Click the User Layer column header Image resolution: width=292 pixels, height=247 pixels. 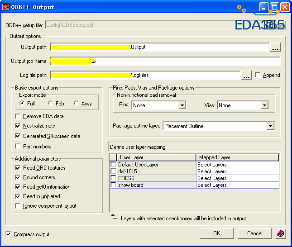tap(156, 157)
